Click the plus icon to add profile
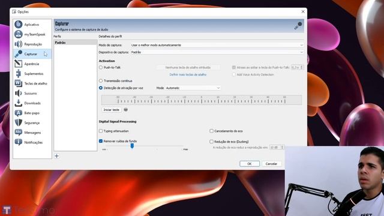 (56, 156)
